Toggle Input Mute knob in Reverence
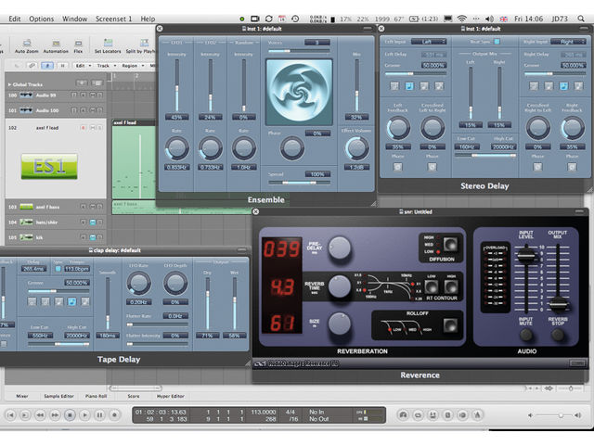The height and width of the screenshot is (445, 594). click(x=526, y=335)
